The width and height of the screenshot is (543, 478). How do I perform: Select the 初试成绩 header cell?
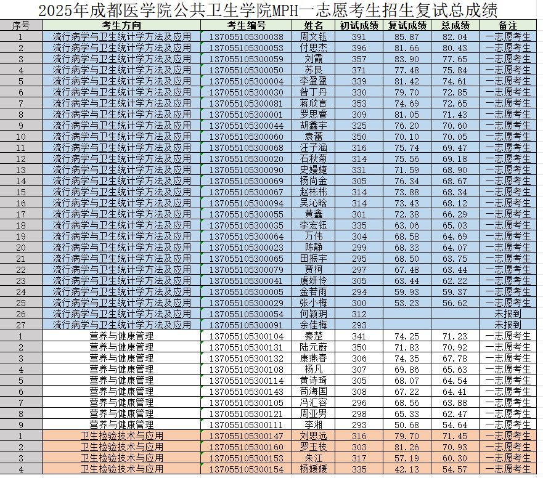[x=359, y=25]
